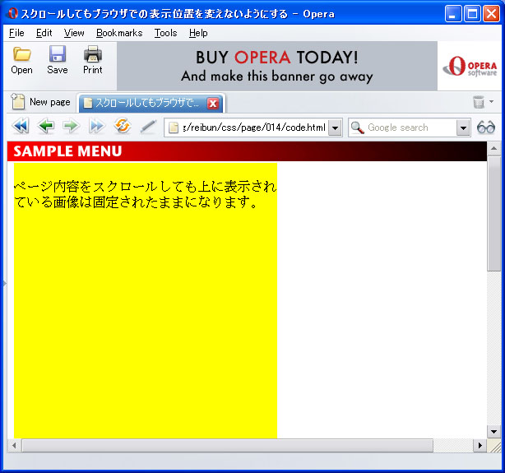Open the File menu
Image resolution: width=505 pixels, height=473 pixels.
click(16, 33)
